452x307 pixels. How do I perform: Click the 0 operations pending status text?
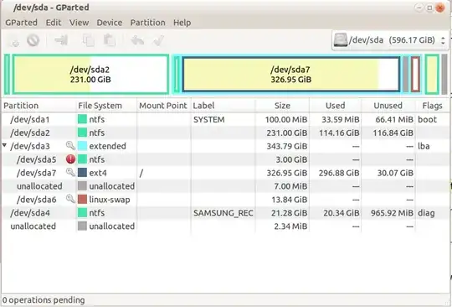[x=44, y=300]
